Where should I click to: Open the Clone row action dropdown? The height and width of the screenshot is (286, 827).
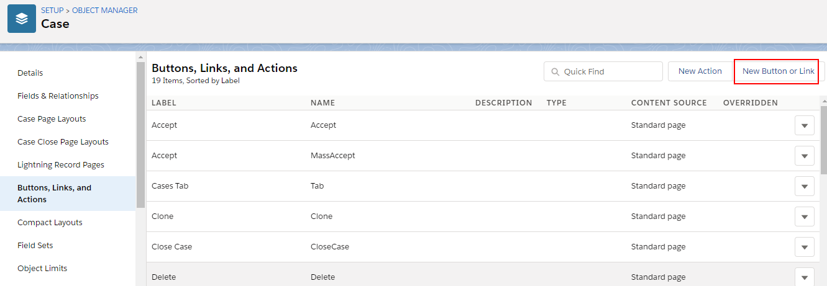(805, 217)
